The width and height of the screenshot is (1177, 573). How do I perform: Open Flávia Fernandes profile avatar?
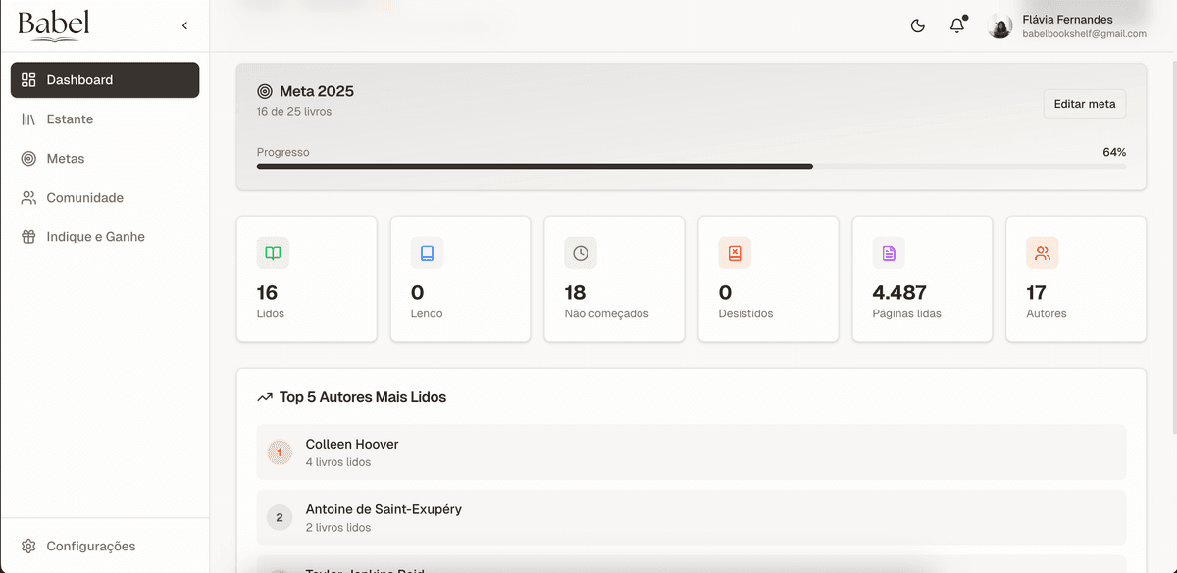[999, 25]
